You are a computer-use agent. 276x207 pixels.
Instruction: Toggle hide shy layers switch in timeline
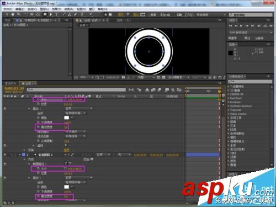pyautogui.click(x=147, y=90)
